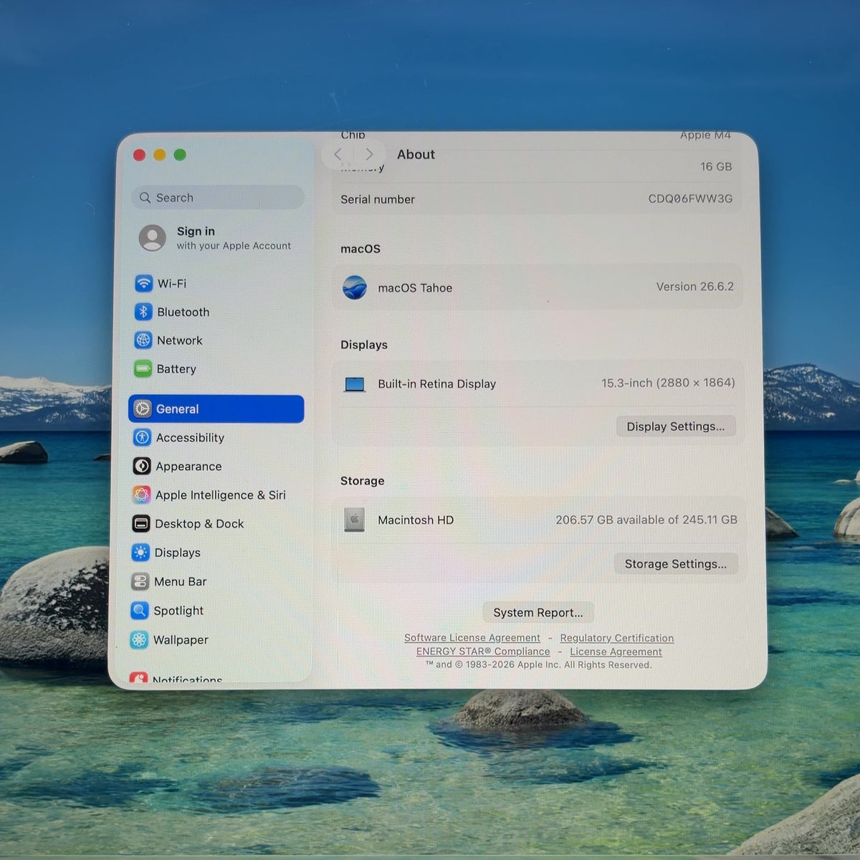
Task: Click 206.57 GB available of 245.11 GB
Action: coord(646,520)
